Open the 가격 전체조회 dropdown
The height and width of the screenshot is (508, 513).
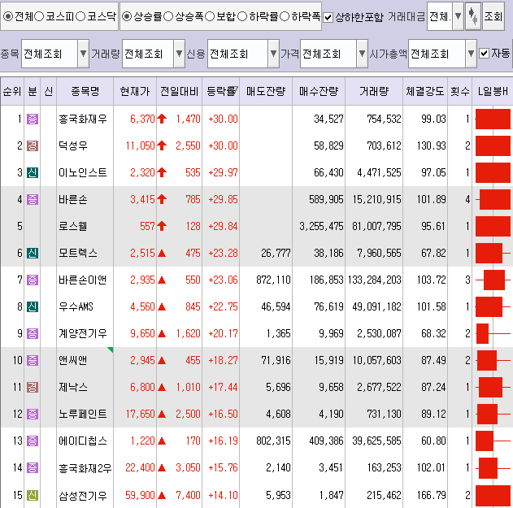click(x=362, y=54)
